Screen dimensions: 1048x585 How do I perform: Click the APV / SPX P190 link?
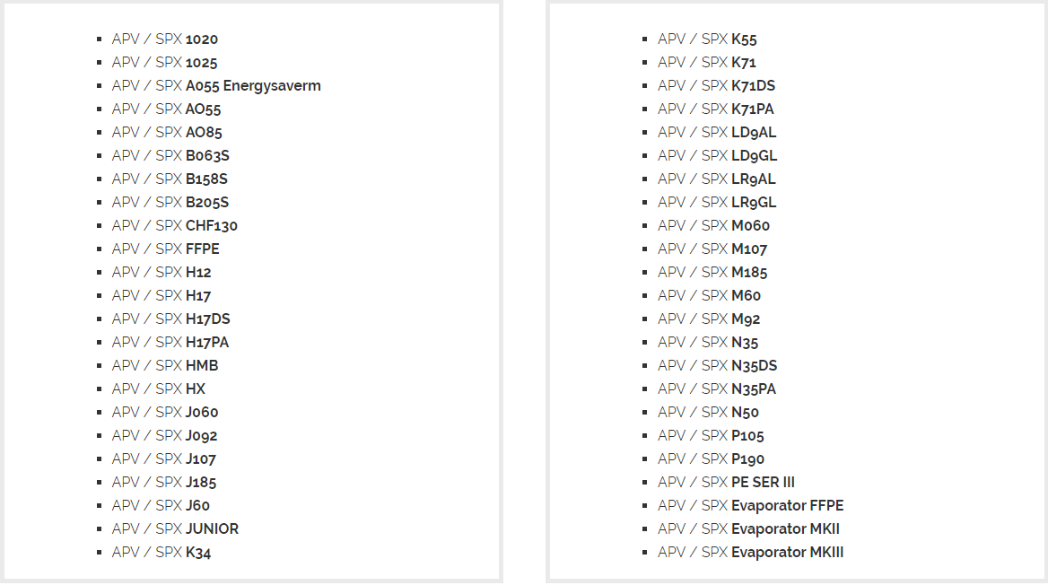coord(712,459)
